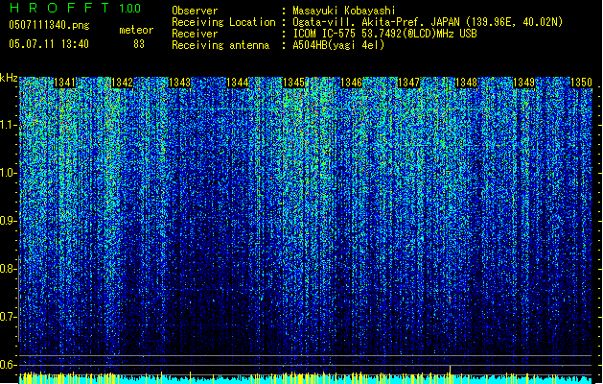Click the 1348 time marker
Viewport: 603px width, 384px height.
point(466,83)
